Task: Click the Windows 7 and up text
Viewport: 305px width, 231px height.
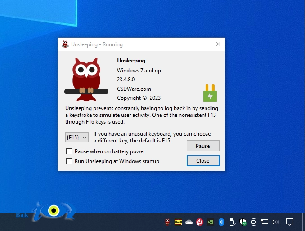Action: click(x=139, y=70)
